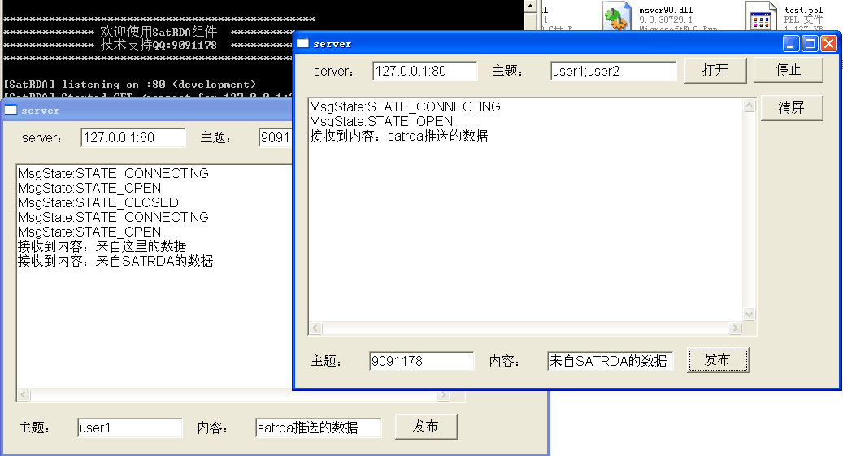Click server address field in back window
The width and height of the screenshot is (843, 456).
(x=133, y=137)
